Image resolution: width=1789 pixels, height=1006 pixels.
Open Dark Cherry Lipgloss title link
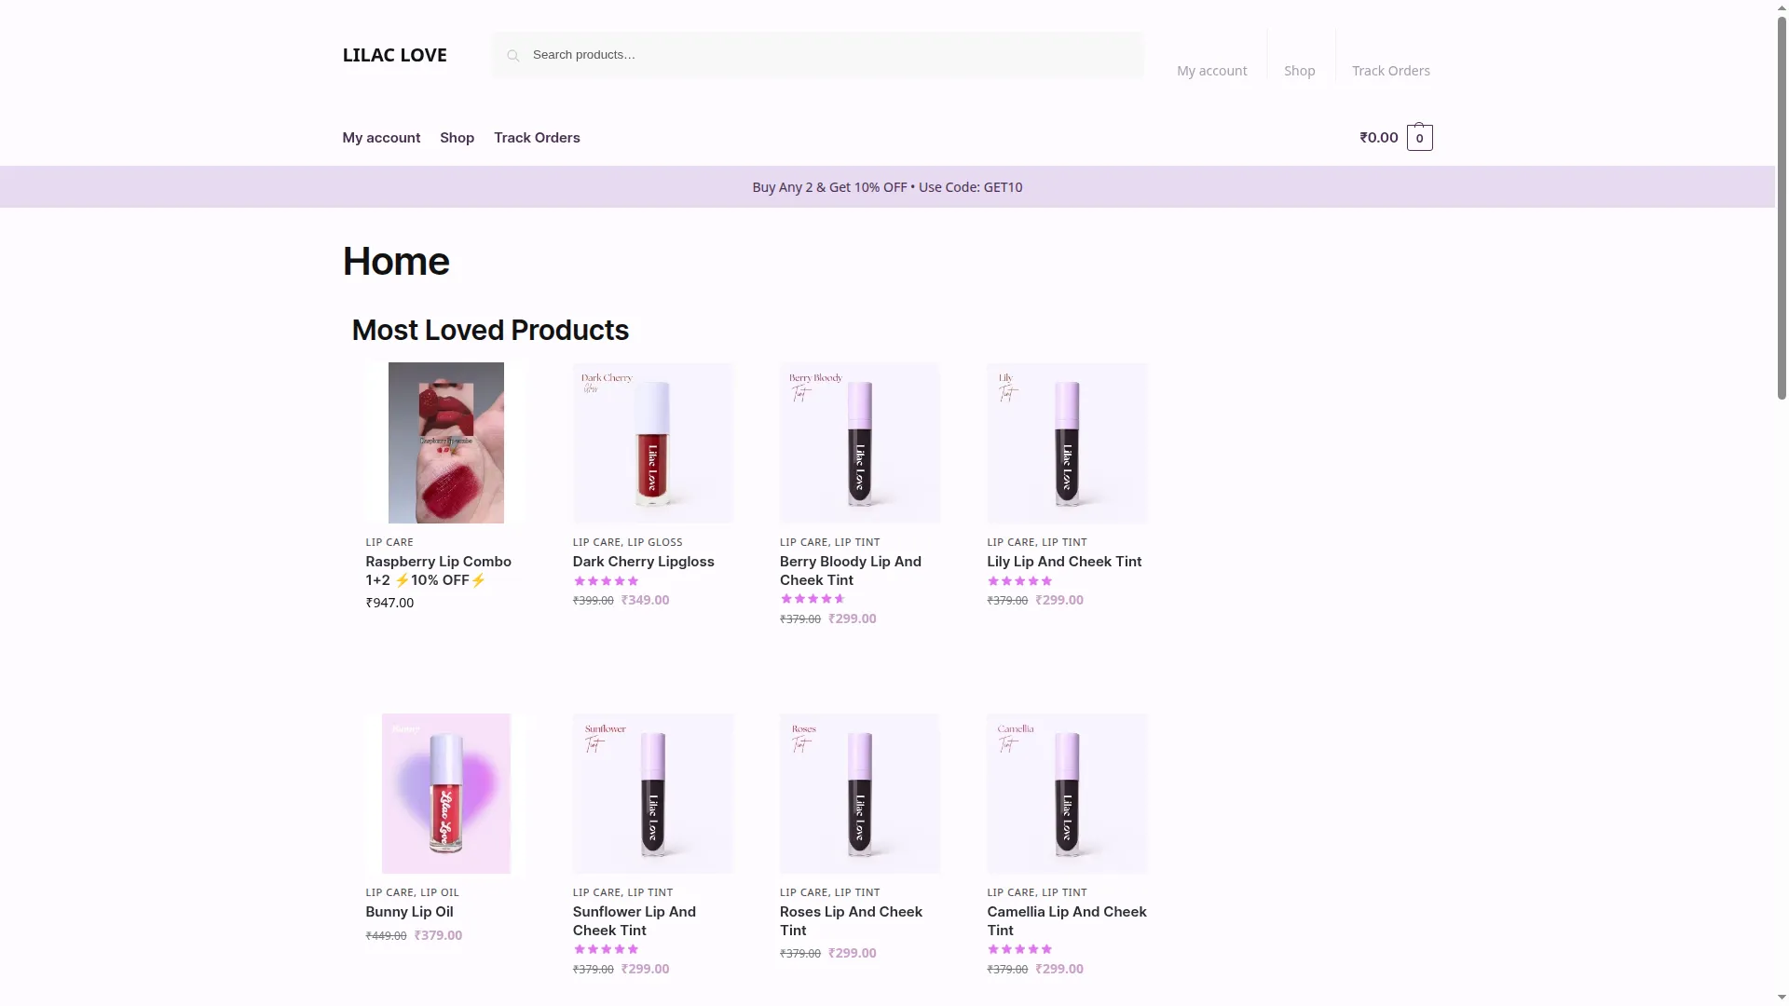(x=643, y=562)
